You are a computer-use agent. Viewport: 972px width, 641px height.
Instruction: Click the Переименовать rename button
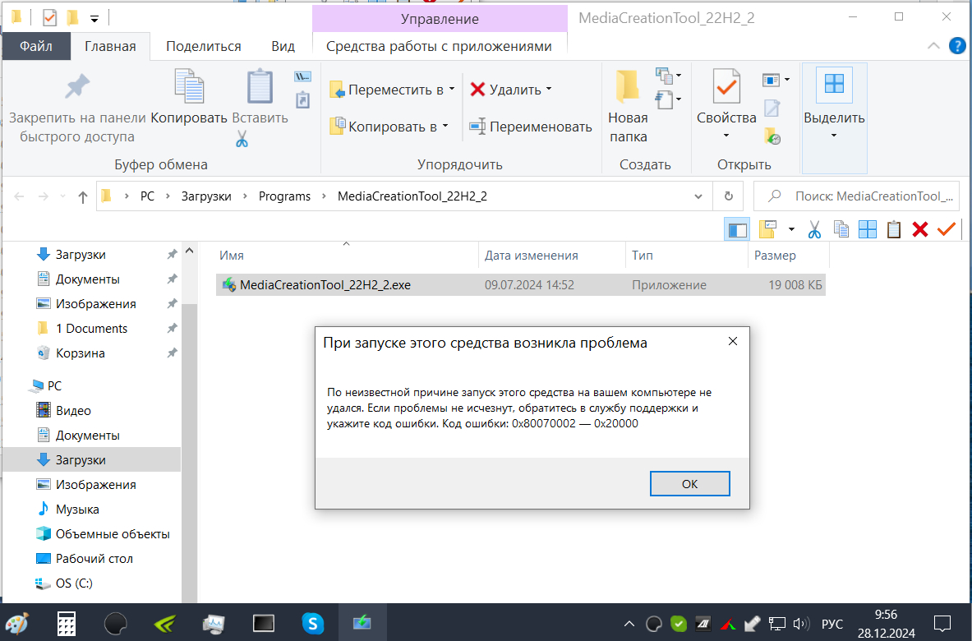[x=531, y=127]
